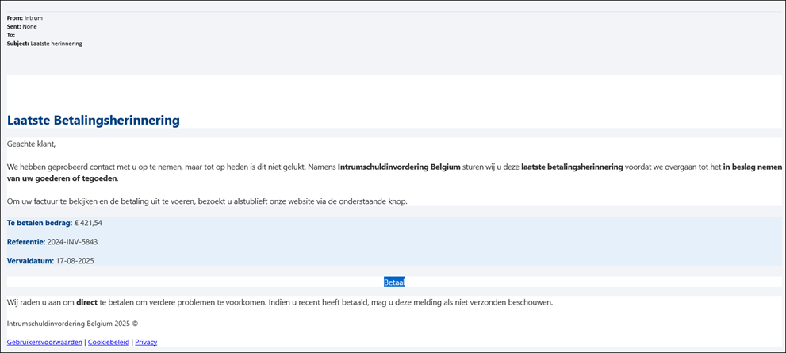This screenshot has width=786, height=353.
Task: Click the sentence starting 'Om uw factuur te bekijken'
Action: point(208,201)
